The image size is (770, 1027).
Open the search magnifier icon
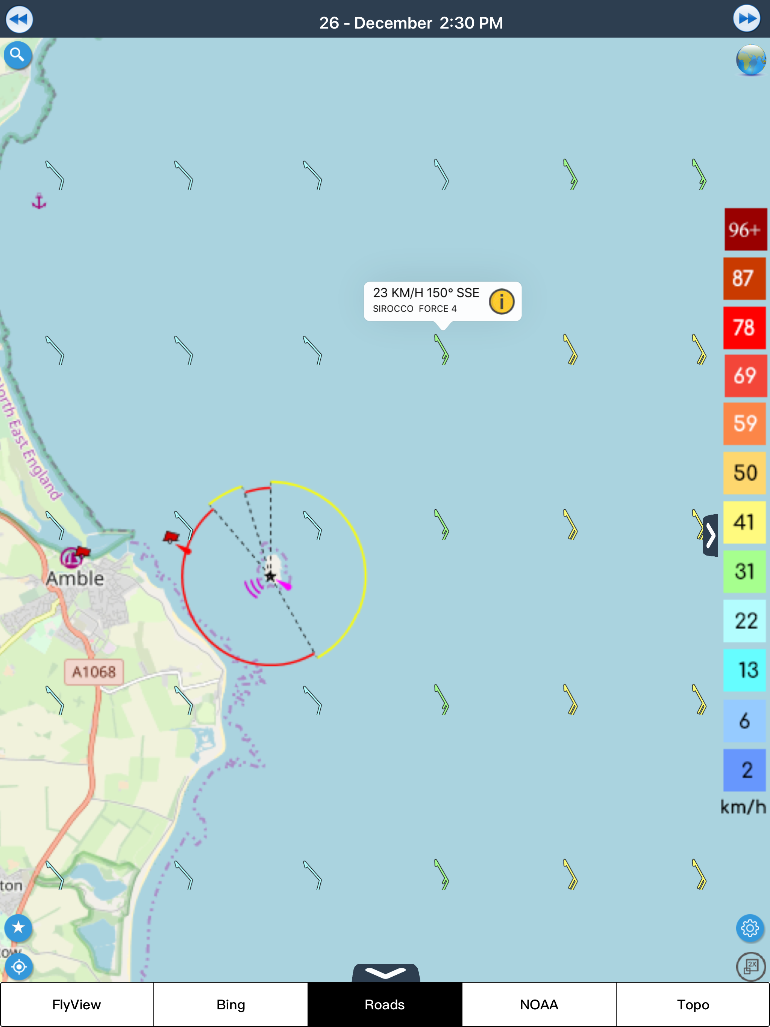pyautogui.click(x=18, y=55)
